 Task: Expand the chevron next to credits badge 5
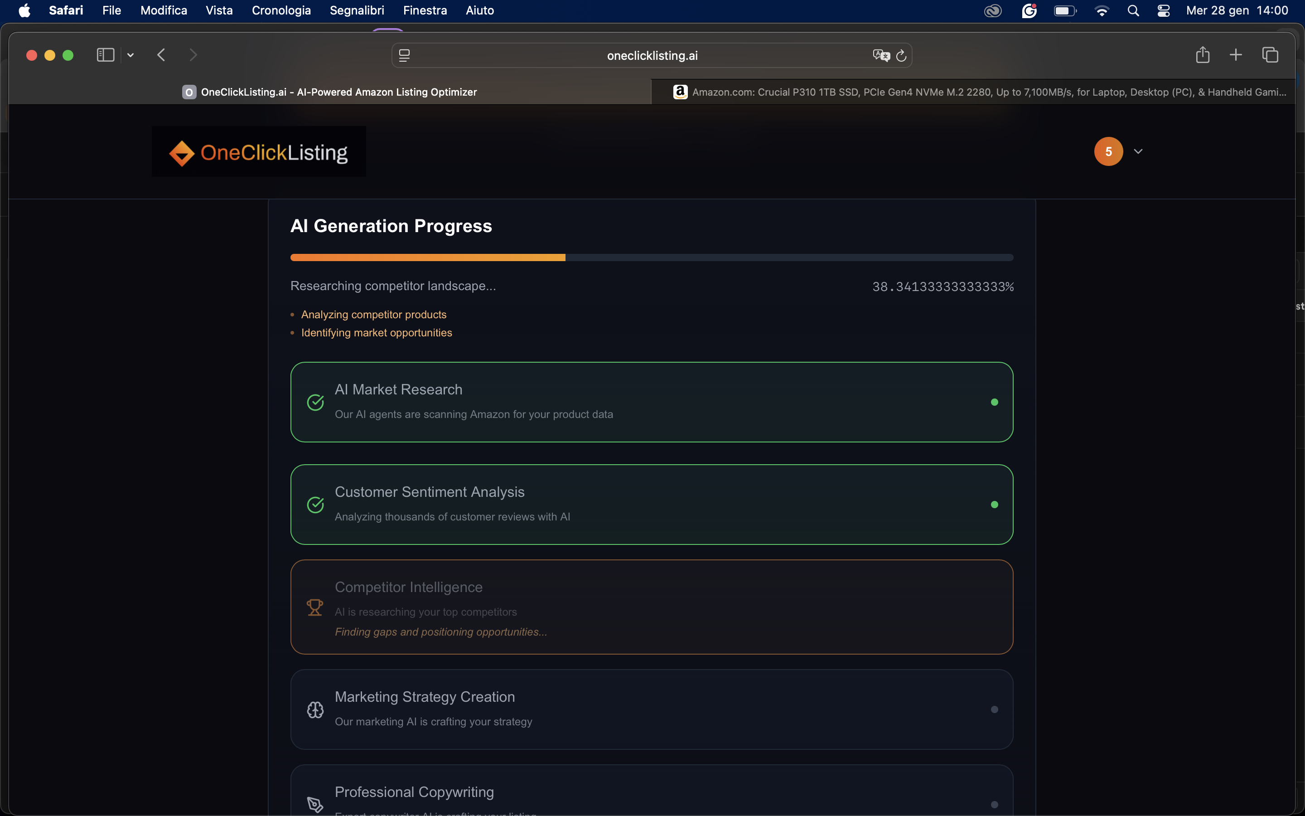(1138, 151)
